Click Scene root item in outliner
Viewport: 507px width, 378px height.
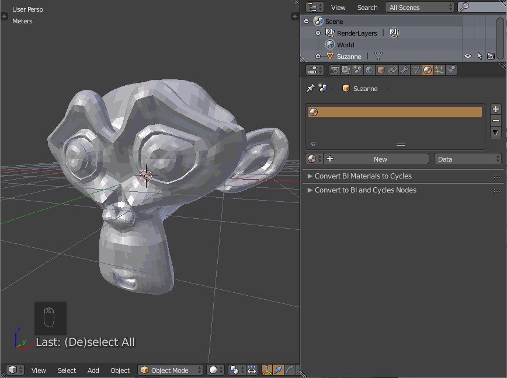click(334, 22)
